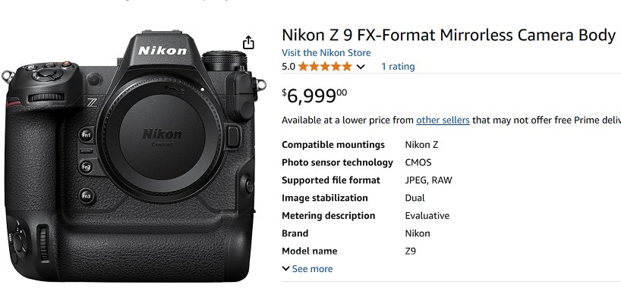Follow the other sellers link
621x288 pixels.
pyautogui.click(x=443, y=120)
